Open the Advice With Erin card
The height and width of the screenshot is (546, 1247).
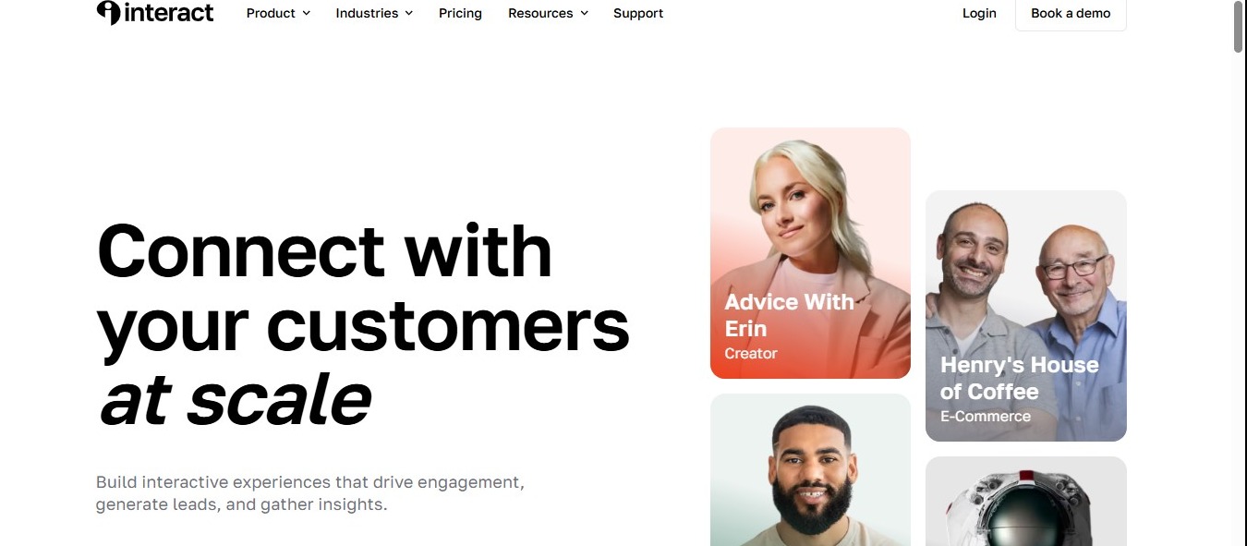coord(810,253)
